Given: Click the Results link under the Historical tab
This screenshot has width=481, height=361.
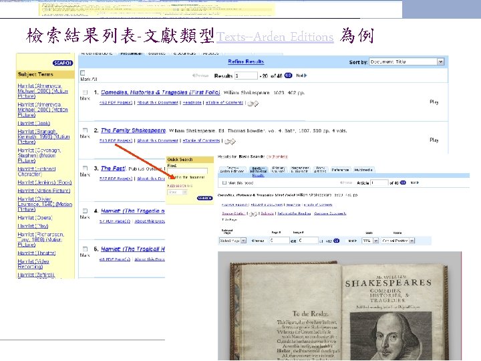Looking at the screenshot, I should tap(258, 175).
